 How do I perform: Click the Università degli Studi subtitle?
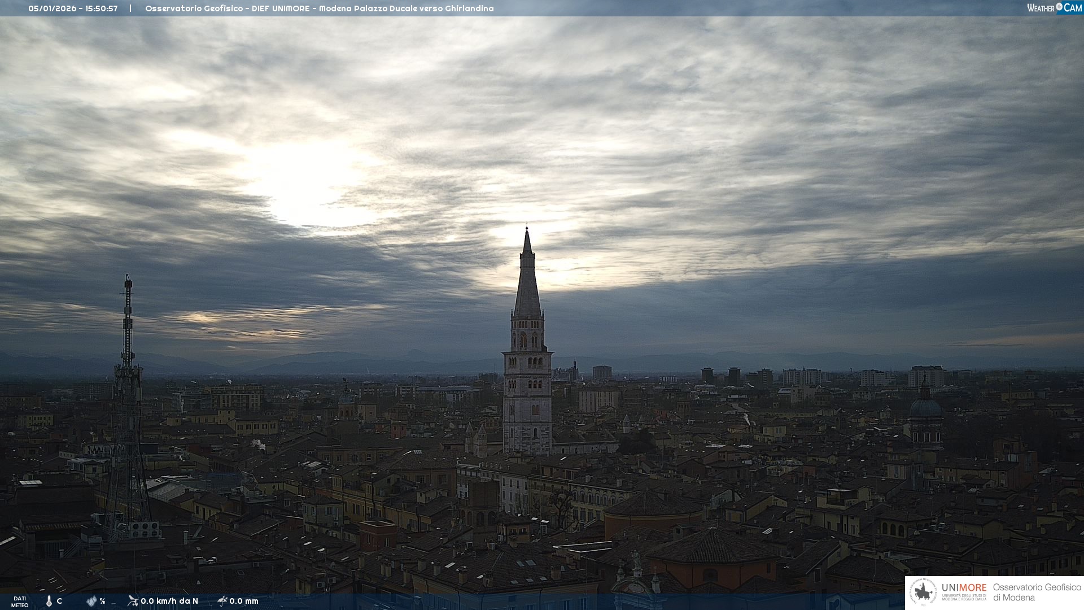coord(964,597)
